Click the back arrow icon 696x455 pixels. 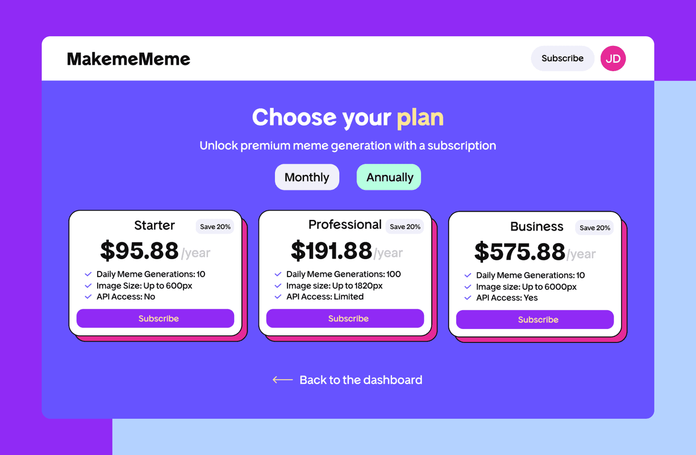(283, 380)
